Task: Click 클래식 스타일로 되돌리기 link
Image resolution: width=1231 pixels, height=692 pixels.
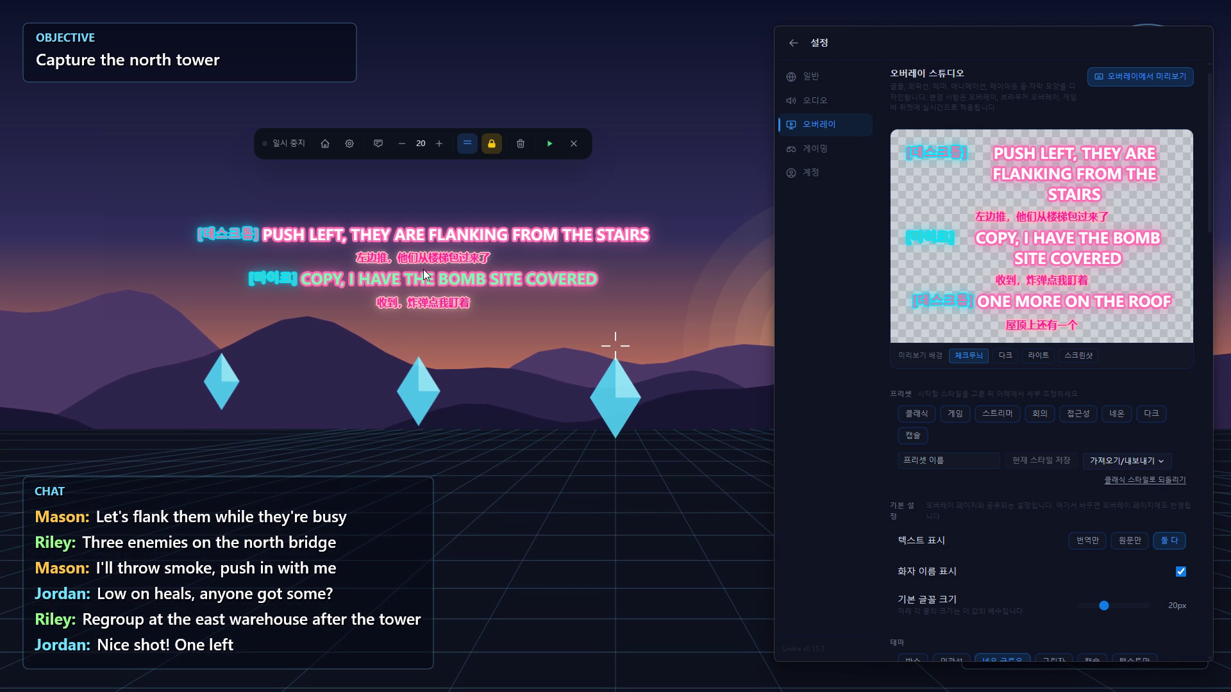Action: pyautogui.click(x=1145, y=480)
